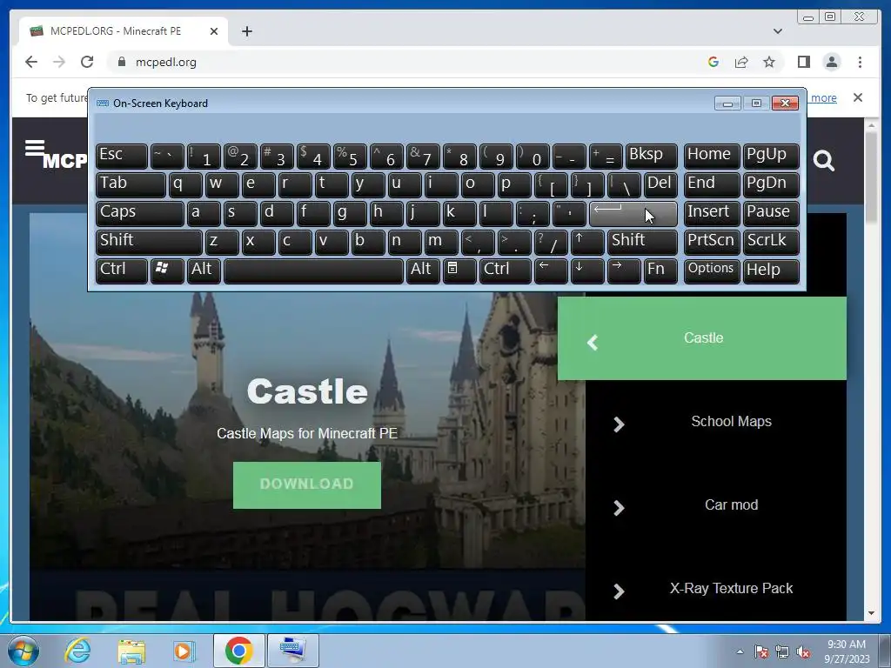Open keyboard Options

[x=712, y=271]
